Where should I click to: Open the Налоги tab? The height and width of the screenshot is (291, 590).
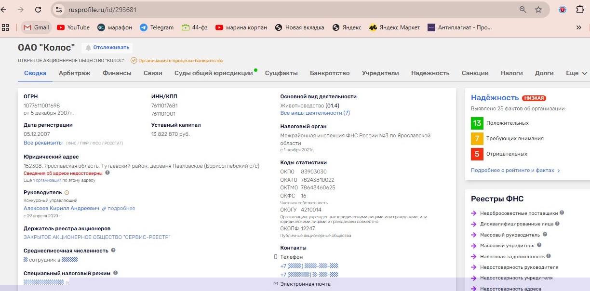pos(512,73)
